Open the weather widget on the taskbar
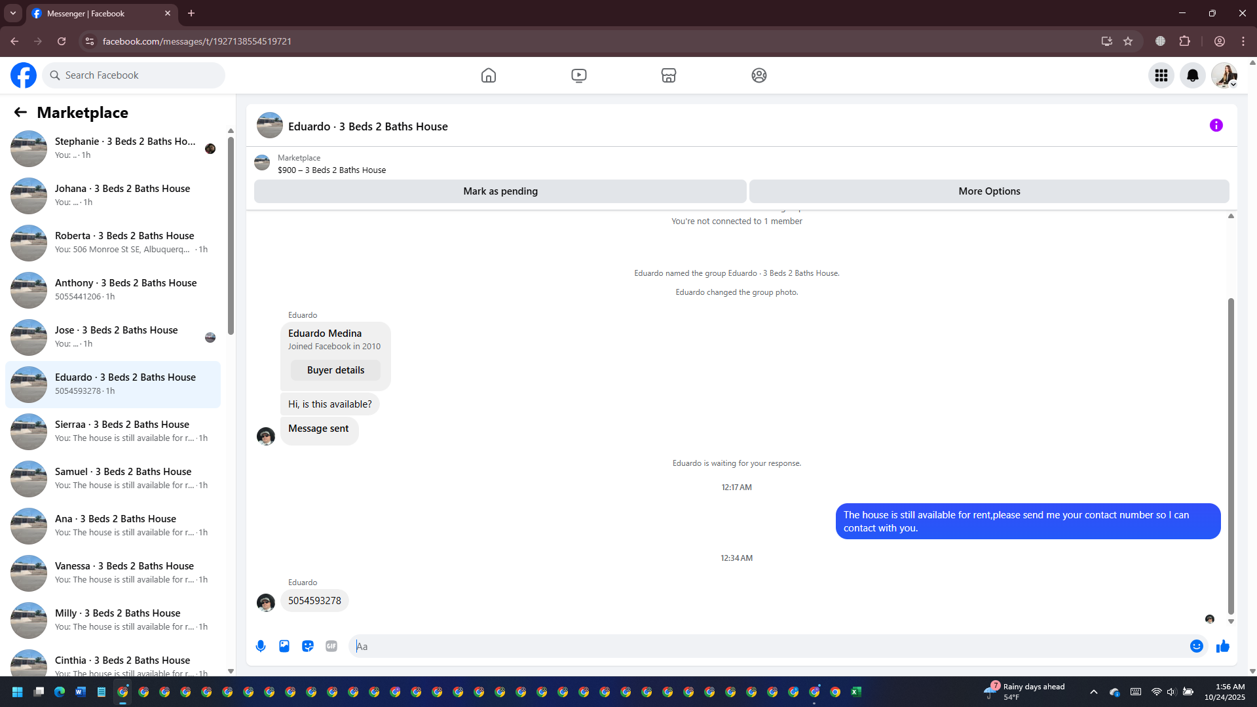The height and width of the screenshot is (707, 1257). [x=1025, y=691]
